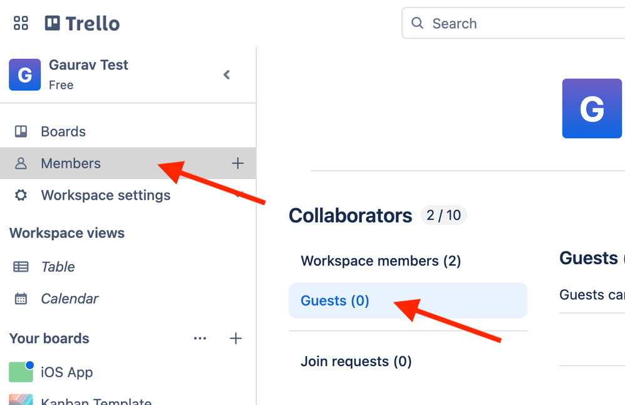Select the Workspace members (2) tab
This screenshot has height=405, width=625.
click(x=408, y=261)
